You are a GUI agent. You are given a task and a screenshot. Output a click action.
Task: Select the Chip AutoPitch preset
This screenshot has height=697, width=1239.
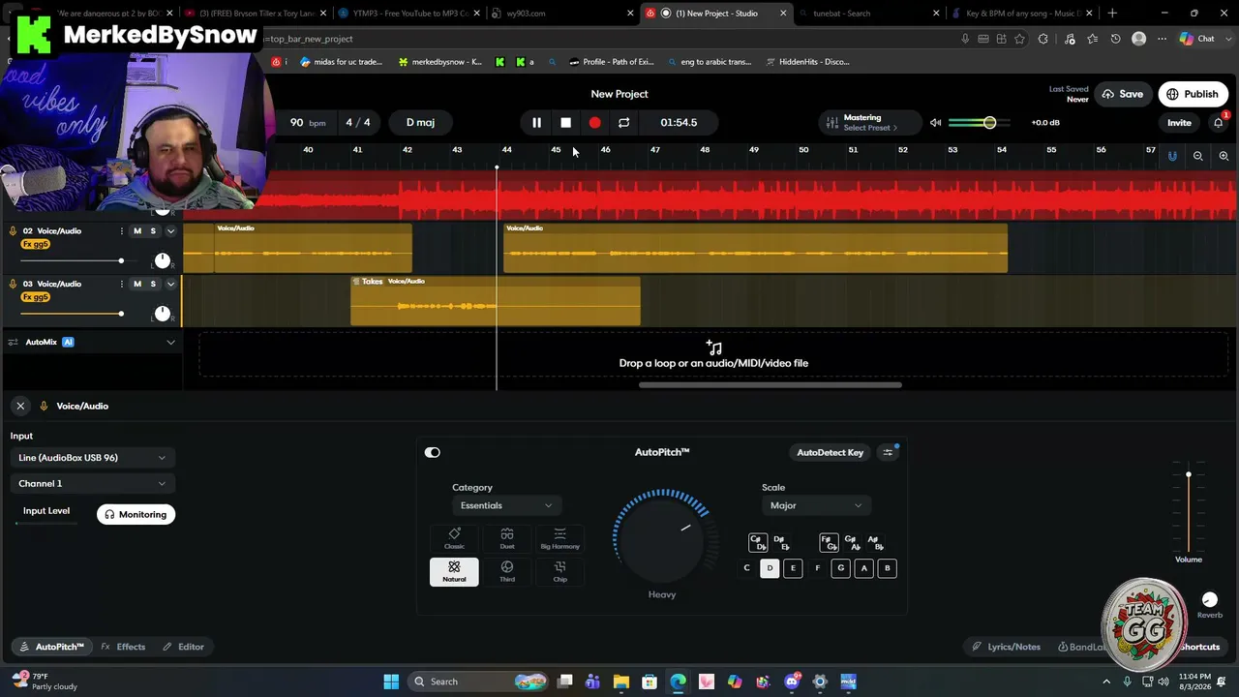coord(559,571)
